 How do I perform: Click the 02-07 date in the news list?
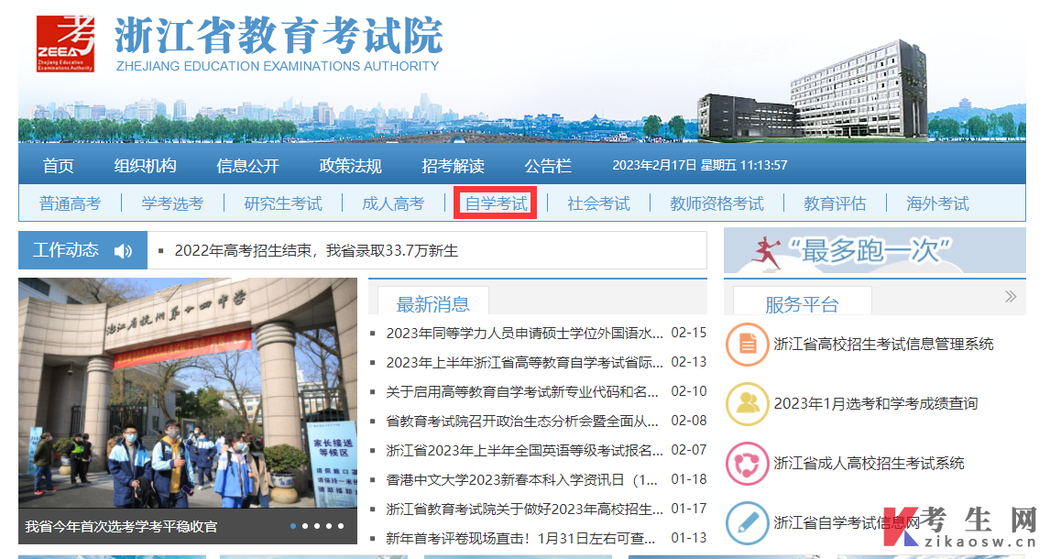point(688,451)
